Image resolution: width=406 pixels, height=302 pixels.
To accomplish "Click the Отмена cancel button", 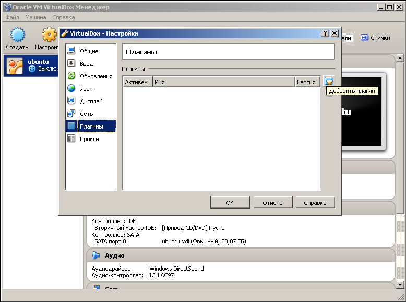I will pos(272,202).
